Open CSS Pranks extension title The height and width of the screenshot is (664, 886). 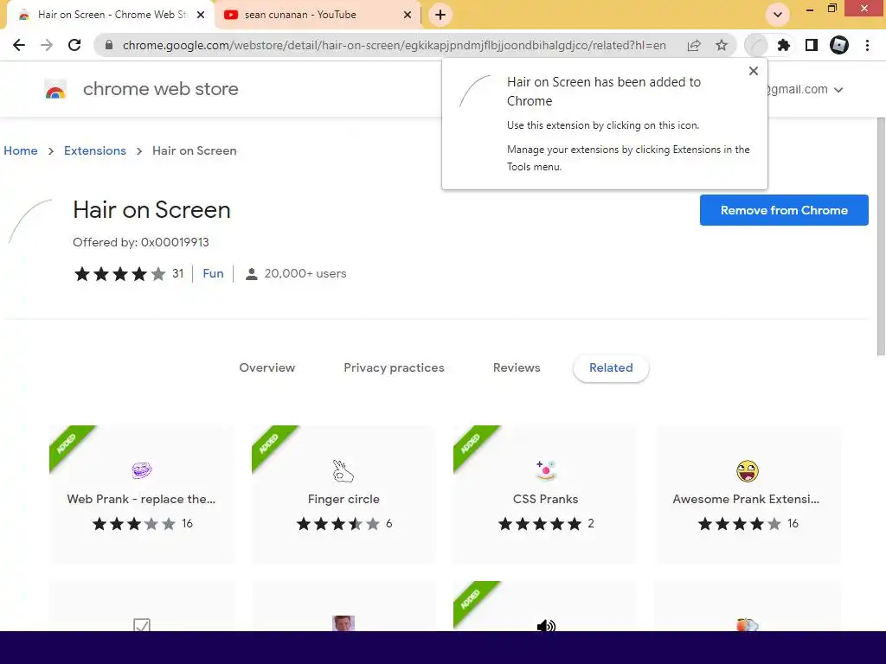click(546, 499)
